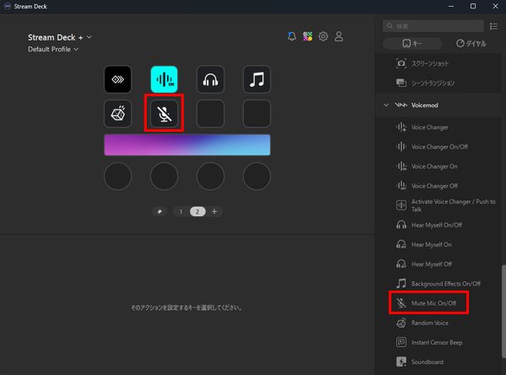This screenshot has height=375, width=506.
Task: Switch to the ダイヤル tab
Action: (x=471, y=43)
